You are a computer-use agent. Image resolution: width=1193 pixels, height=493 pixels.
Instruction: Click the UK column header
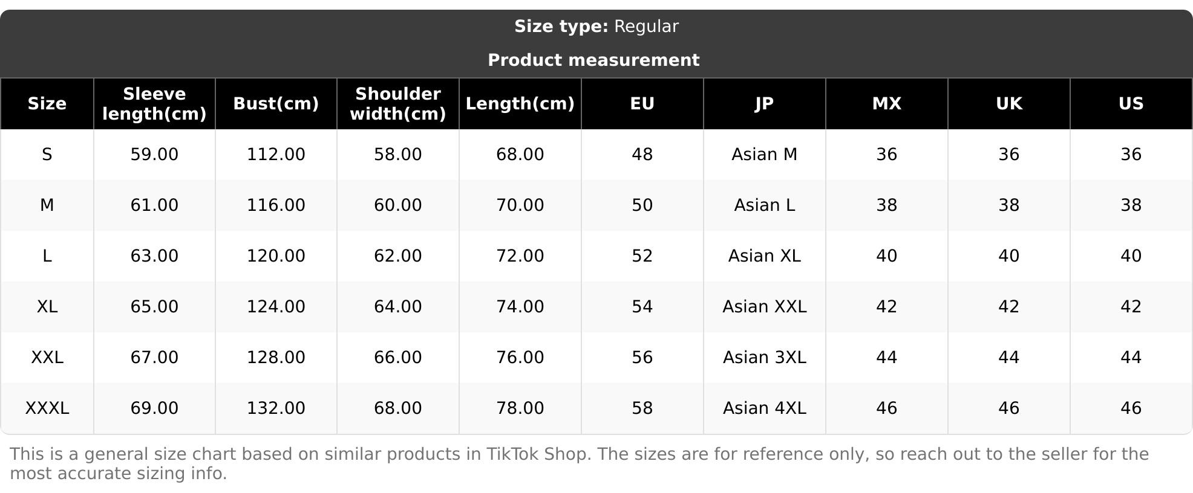click(x=1008, y=104)
